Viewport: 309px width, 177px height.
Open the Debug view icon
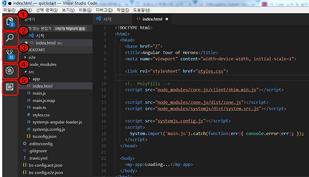click(x=10, y=70)
